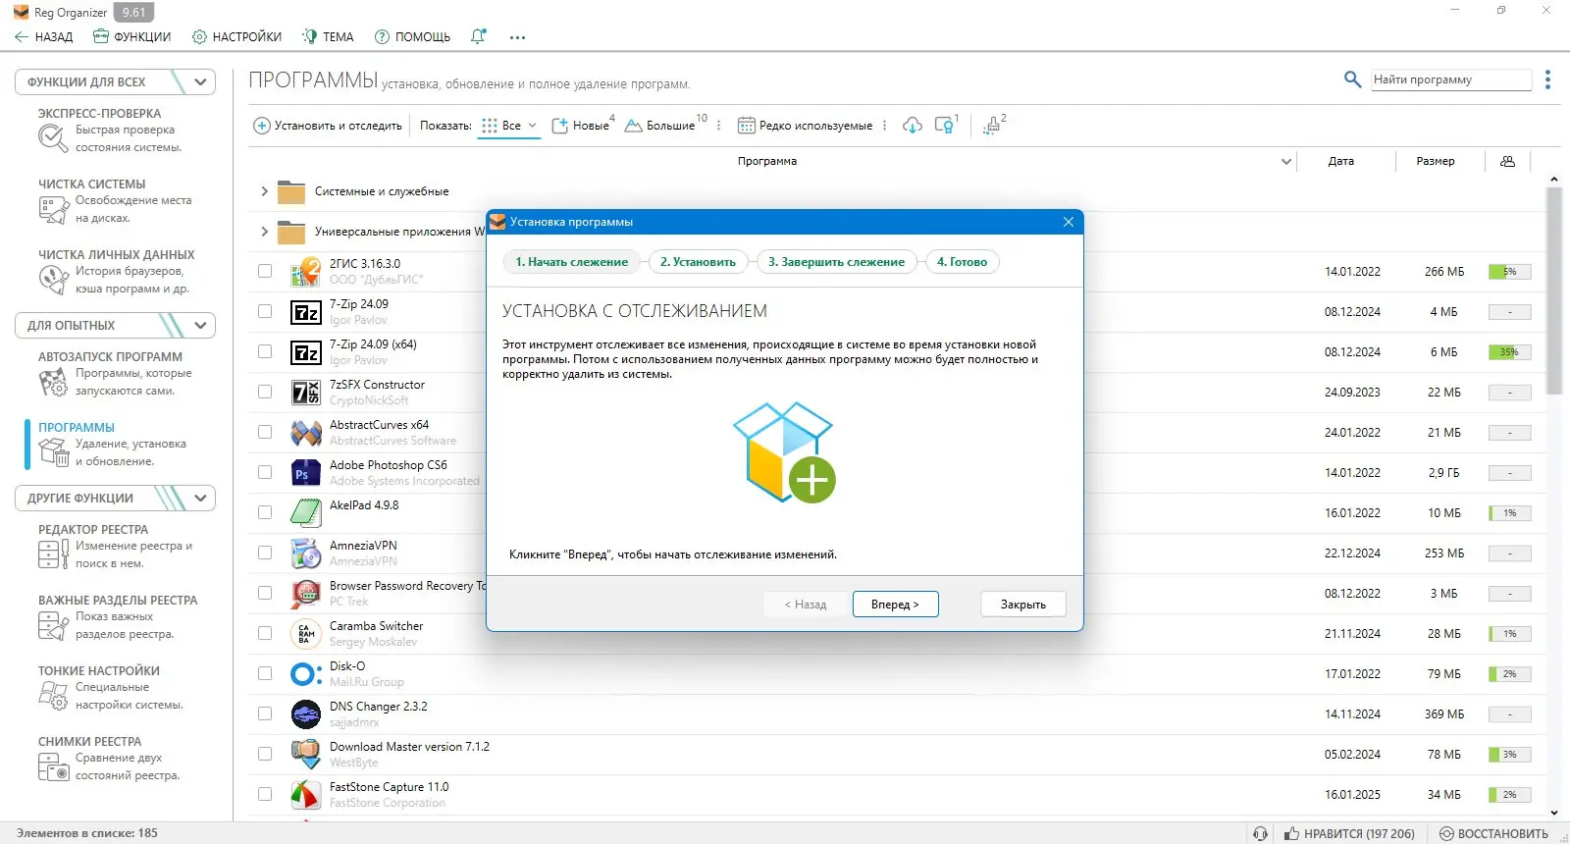Viewport: 1570px width, 844px height.
Task: Click the DNS Changer 2.3.2 icon
Action: [306, 714]
